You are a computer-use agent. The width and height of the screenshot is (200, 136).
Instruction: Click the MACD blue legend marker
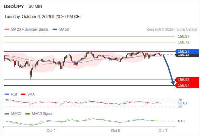click(7, 114)
